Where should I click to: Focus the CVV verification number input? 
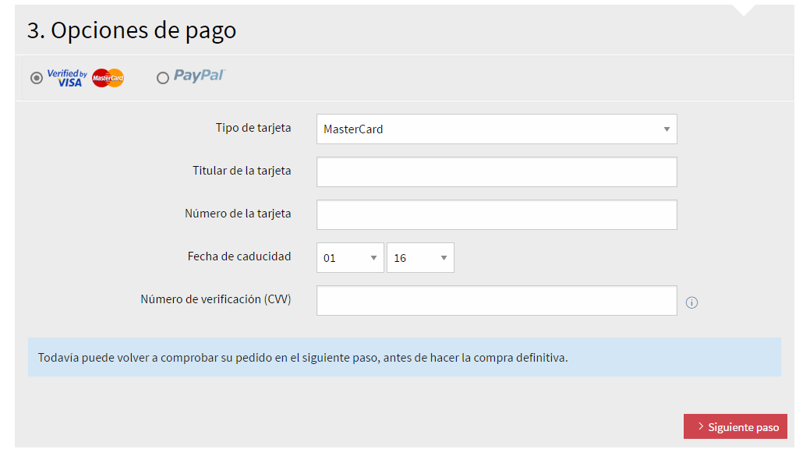point(496,301)
